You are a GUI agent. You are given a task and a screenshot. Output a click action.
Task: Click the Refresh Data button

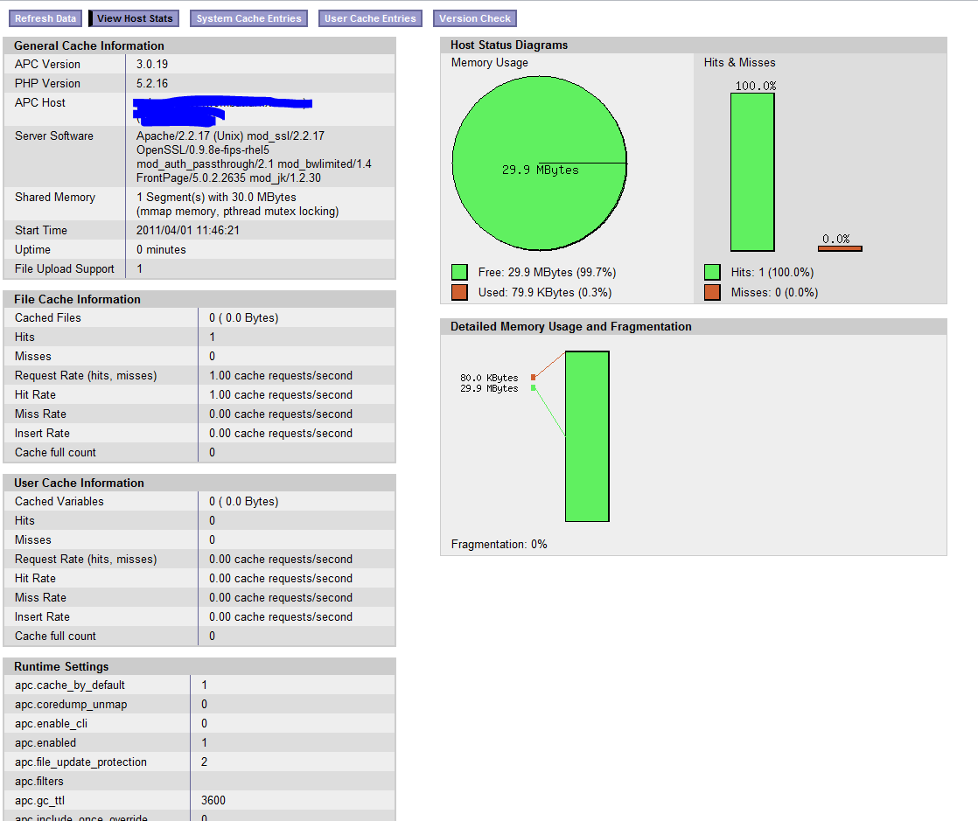(45, 18)
